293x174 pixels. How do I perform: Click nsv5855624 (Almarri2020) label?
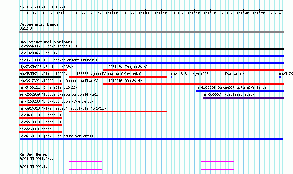[43, 74]
